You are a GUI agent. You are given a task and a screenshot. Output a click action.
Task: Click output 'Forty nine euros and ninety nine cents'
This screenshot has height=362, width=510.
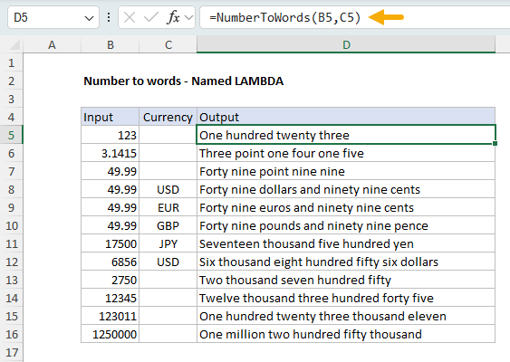(x=346, y=207)
